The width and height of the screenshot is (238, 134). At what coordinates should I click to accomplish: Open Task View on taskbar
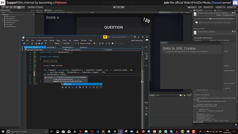coord(51,131)
